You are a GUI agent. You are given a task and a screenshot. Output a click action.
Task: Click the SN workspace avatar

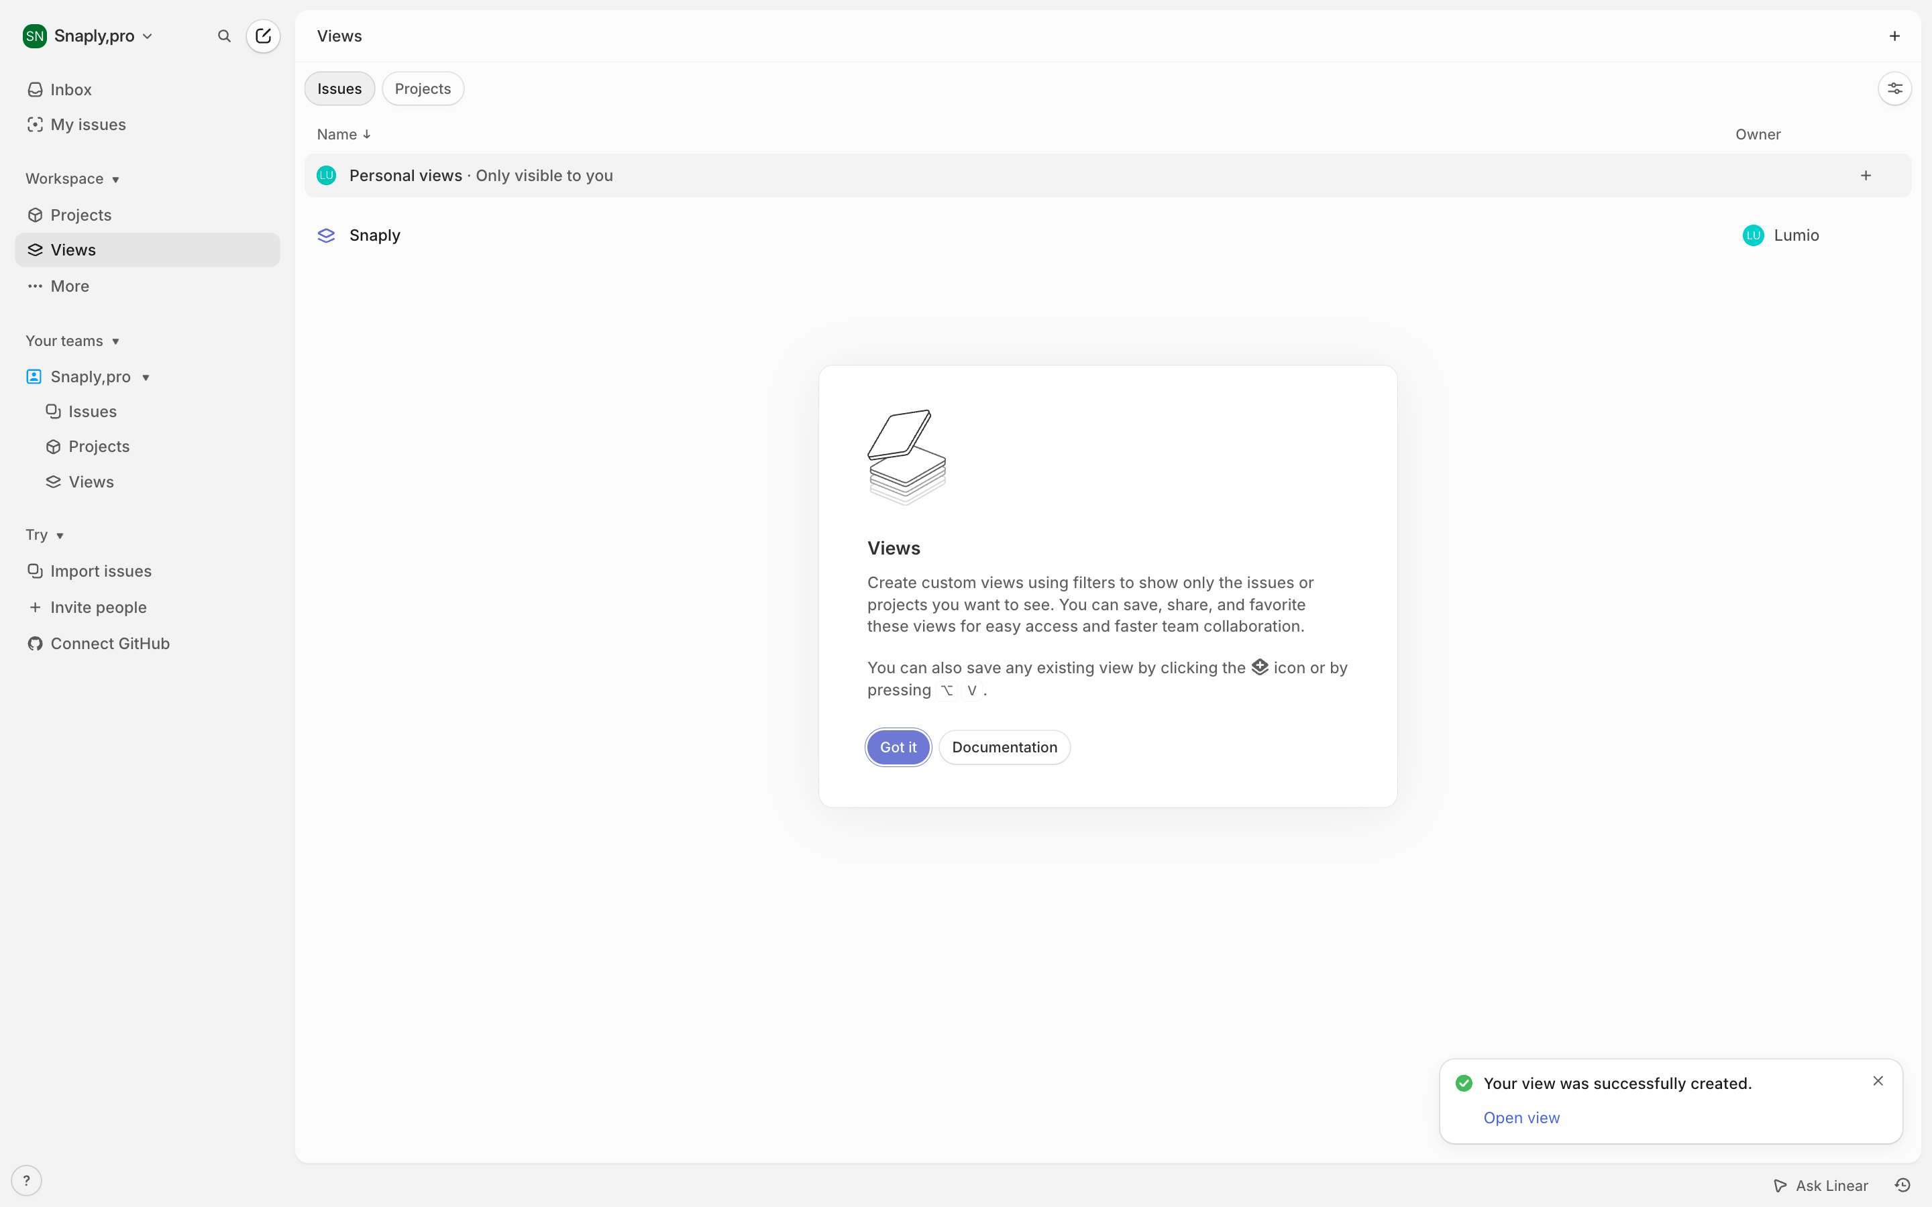[34, 36]
